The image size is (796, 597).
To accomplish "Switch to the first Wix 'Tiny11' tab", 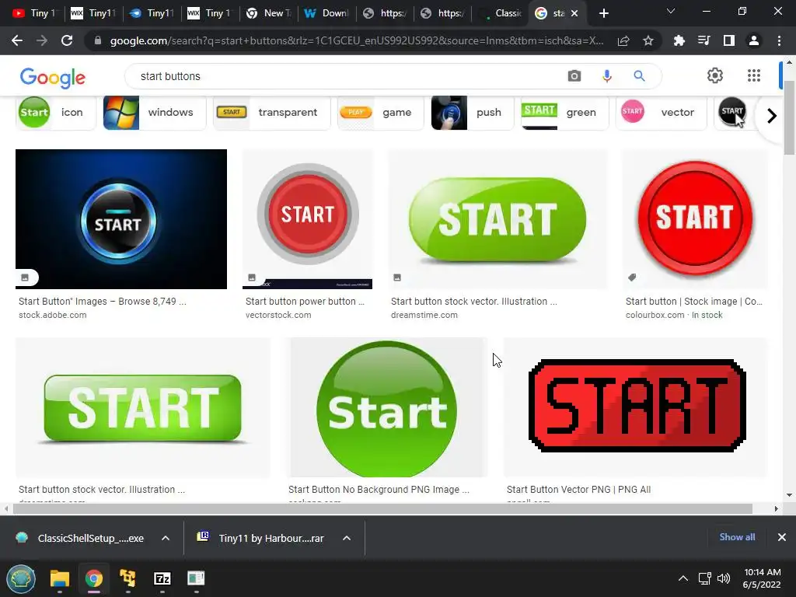I will (93, 13).
